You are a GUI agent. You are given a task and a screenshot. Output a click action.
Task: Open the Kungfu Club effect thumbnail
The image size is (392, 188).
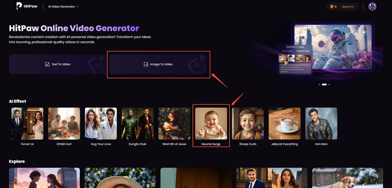click(138, 123)
